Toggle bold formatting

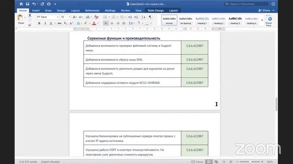click(39, 23)
